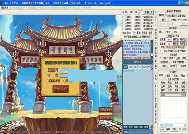Switch to the 动态五秒 tab
Viewport: 189px width, 134px height.
172,16
